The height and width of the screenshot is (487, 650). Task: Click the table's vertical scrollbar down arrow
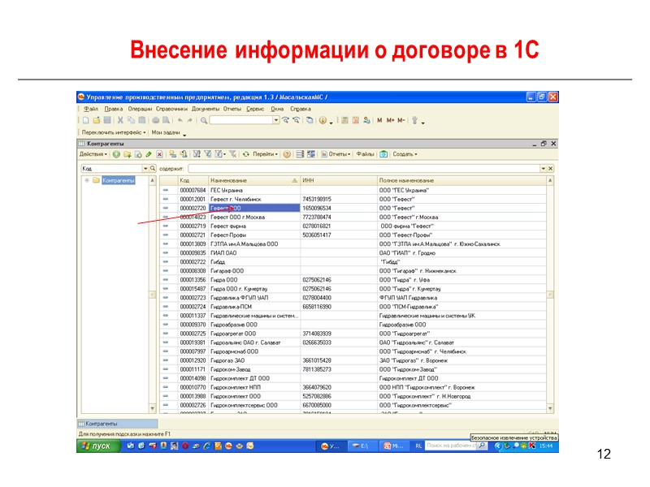pyautogui.click(x=550, y=408)
